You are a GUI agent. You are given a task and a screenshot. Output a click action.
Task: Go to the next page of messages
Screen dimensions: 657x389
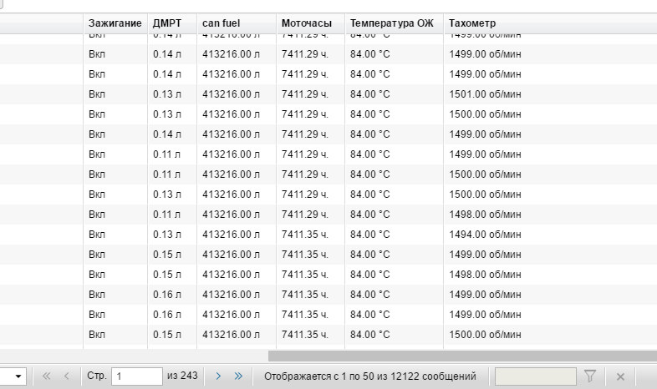click(x=218, y=376)
